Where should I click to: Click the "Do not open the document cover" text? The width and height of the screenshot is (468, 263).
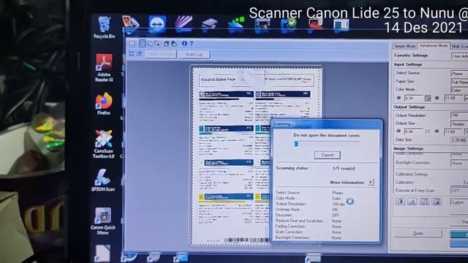click(327, 135)
